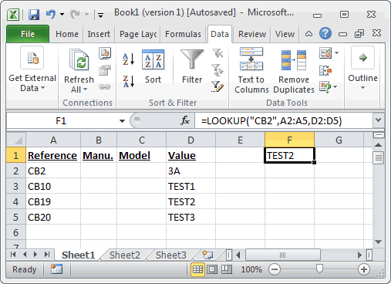The width and height of the screenshot is (391, 284).
Task: Open the Undo history dropdown arrow
Action: pyautogui.click(x=62, y=14)
